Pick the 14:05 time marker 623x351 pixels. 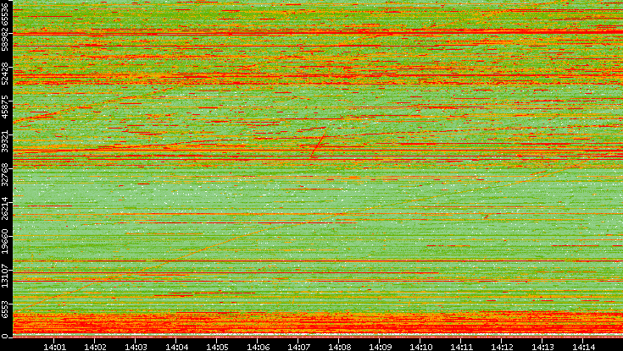tap(217, 346)
